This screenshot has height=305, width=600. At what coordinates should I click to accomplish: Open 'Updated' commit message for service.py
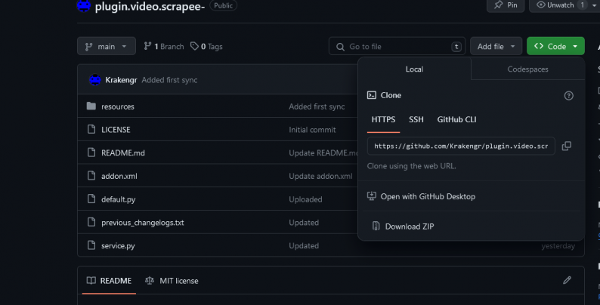(x=304, y=246)
